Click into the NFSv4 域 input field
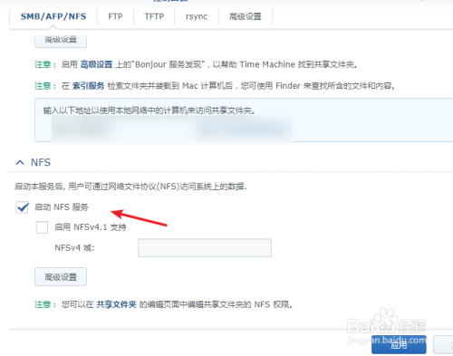The width and height of the screenshot is (453, 356). coord(205,248)
